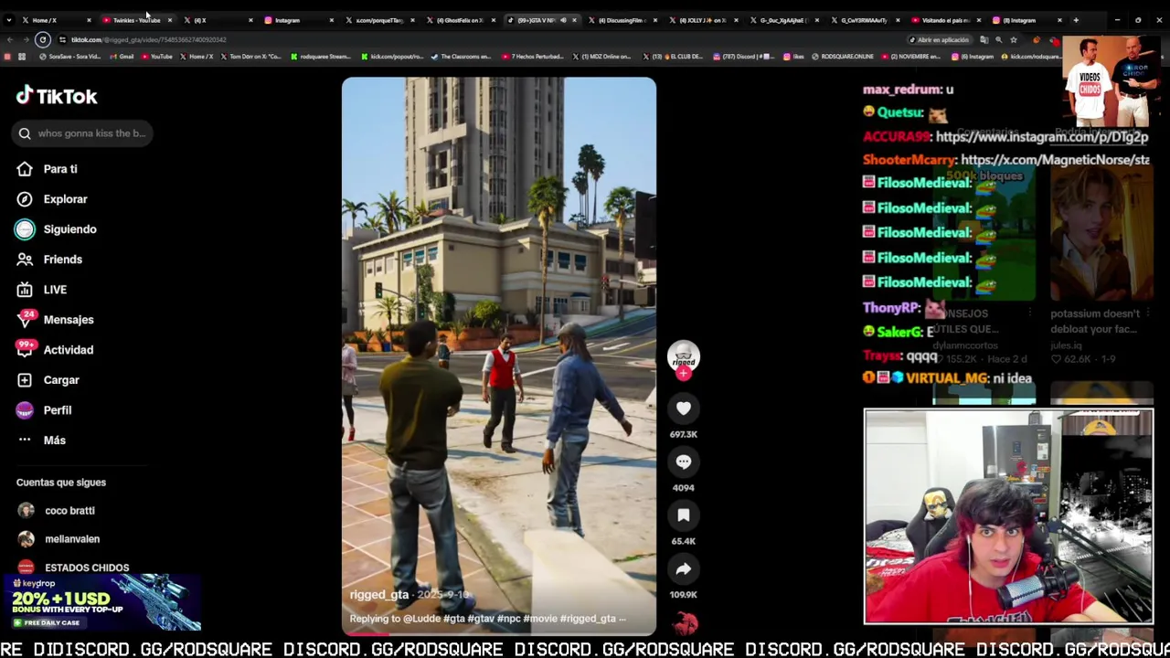The image size is (1170, 658).
Task: Open ACCURA99 Instagram link in chat
Action: click(x=1042, y=137)
